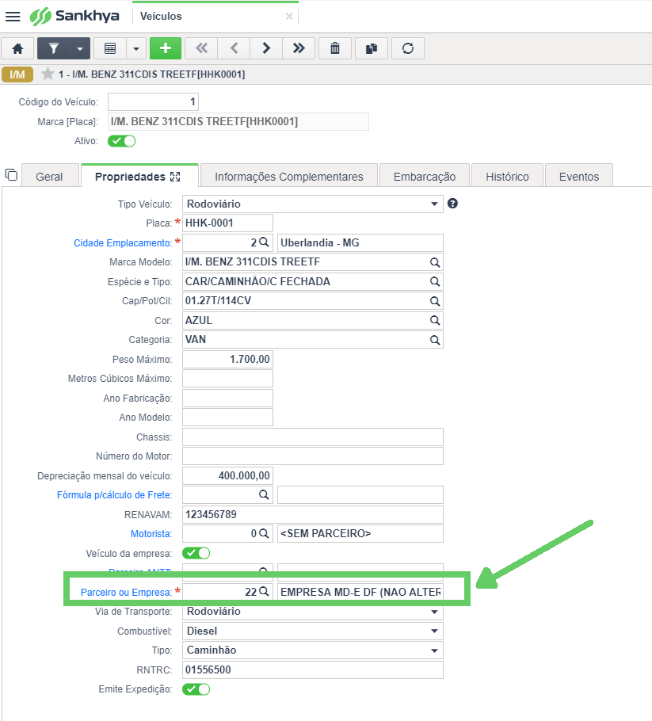Viewport: 652px width, 721px height.
Task: Open the Informações Complementares tab
Action: click(288, 177)
